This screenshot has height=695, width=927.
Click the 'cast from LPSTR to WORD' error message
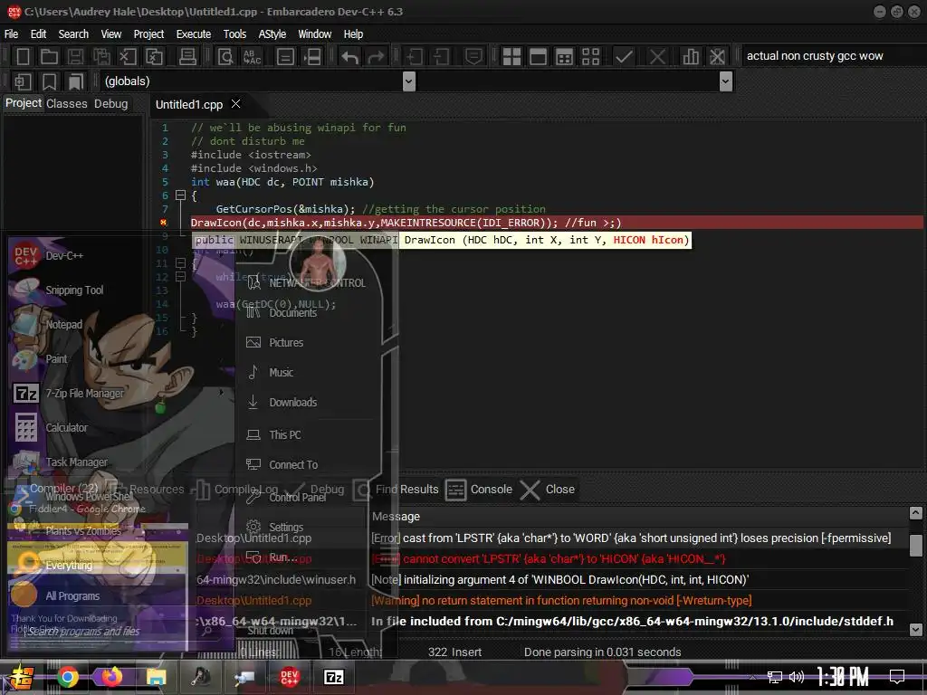[x=631, y=538]
